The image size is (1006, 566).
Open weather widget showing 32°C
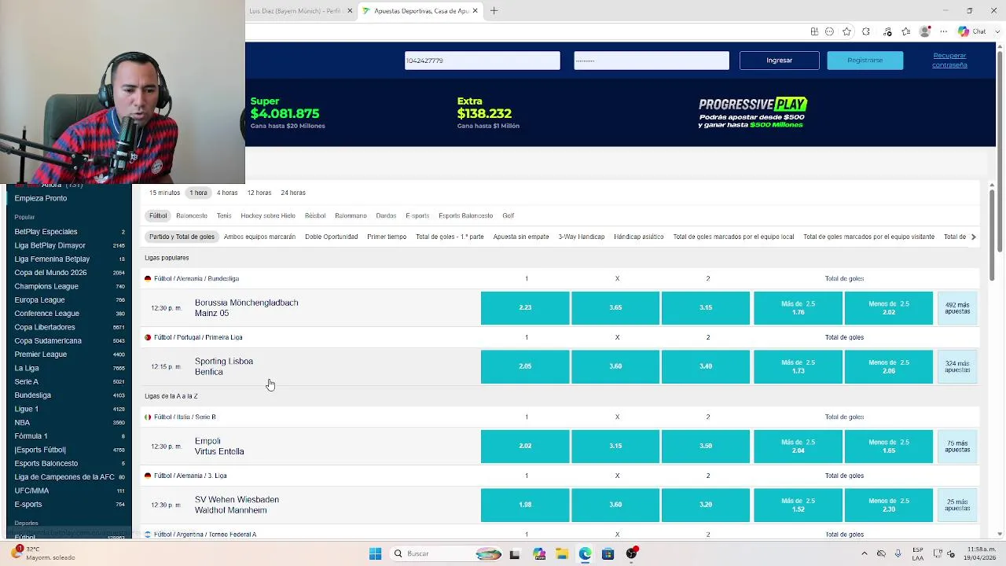[43, 553]
